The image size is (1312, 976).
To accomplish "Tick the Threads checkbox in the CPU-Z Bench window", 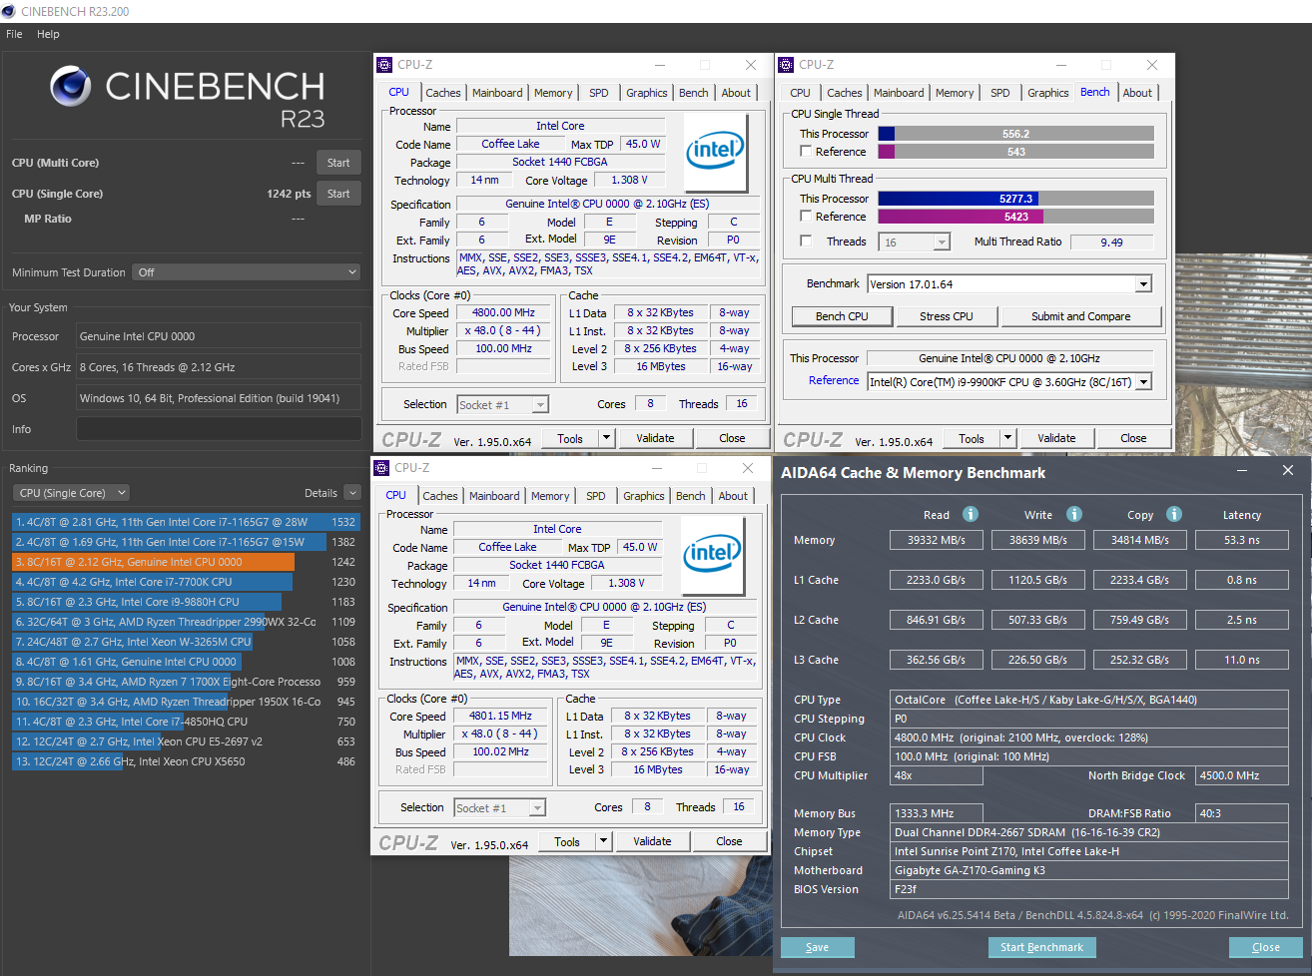I will click(x=806, y=242).
